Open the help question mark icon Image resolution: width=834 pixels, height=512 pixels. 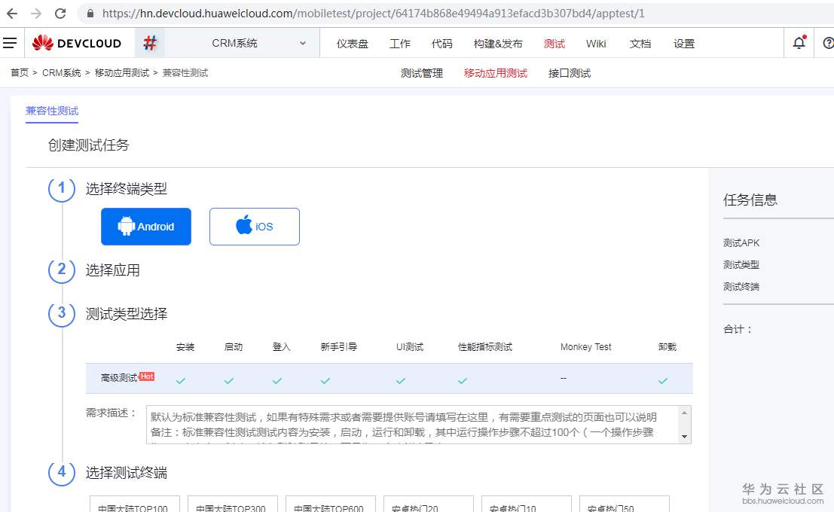pyautogui.click(x=828, y=43)
